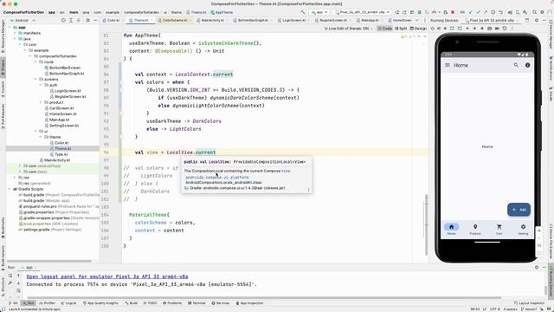Screen dimensions: 554x312
Task: Tap the info icon in emulator app bar
Action: [x=527, y=65]
